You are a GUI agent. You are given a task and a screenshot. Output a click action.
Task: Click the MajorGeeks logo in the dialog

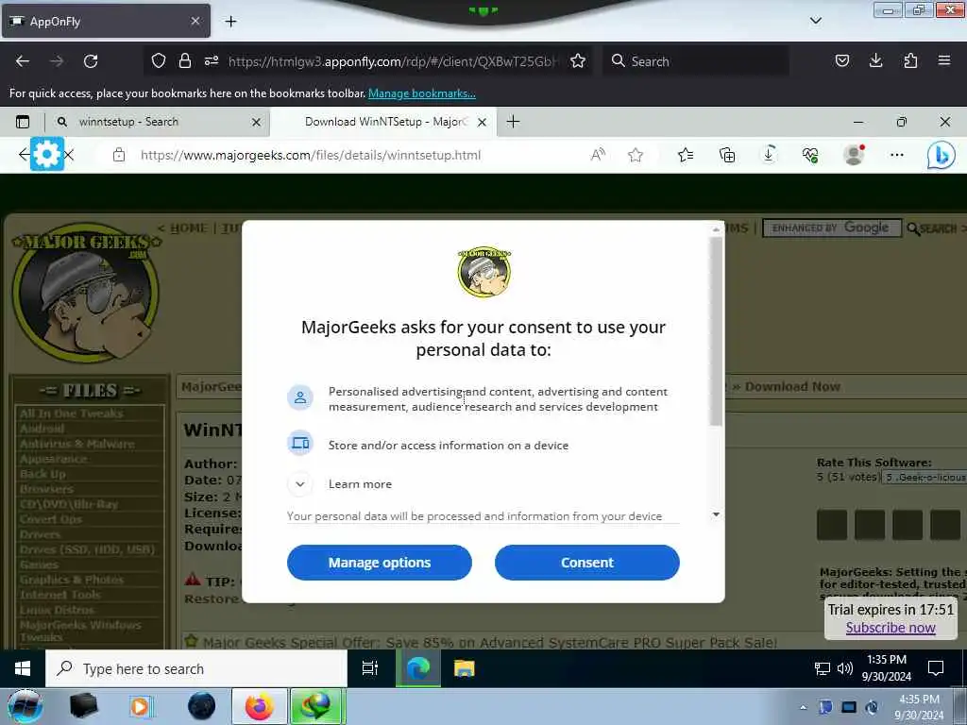pos(483,271)
